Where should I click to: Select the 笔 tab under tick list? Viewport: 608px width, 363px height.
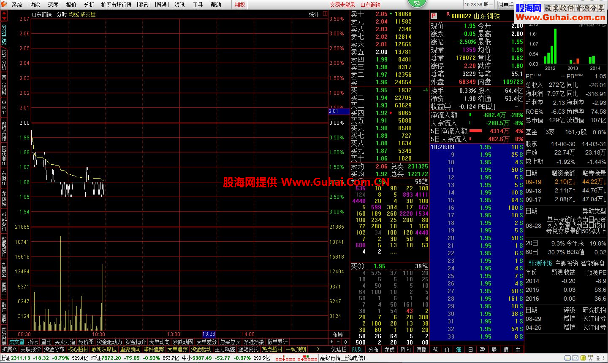pos(435,350)
